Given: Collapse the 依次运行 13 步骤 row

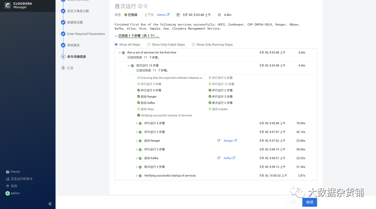Looking at the screenshot, I should (x=128, y=66).
